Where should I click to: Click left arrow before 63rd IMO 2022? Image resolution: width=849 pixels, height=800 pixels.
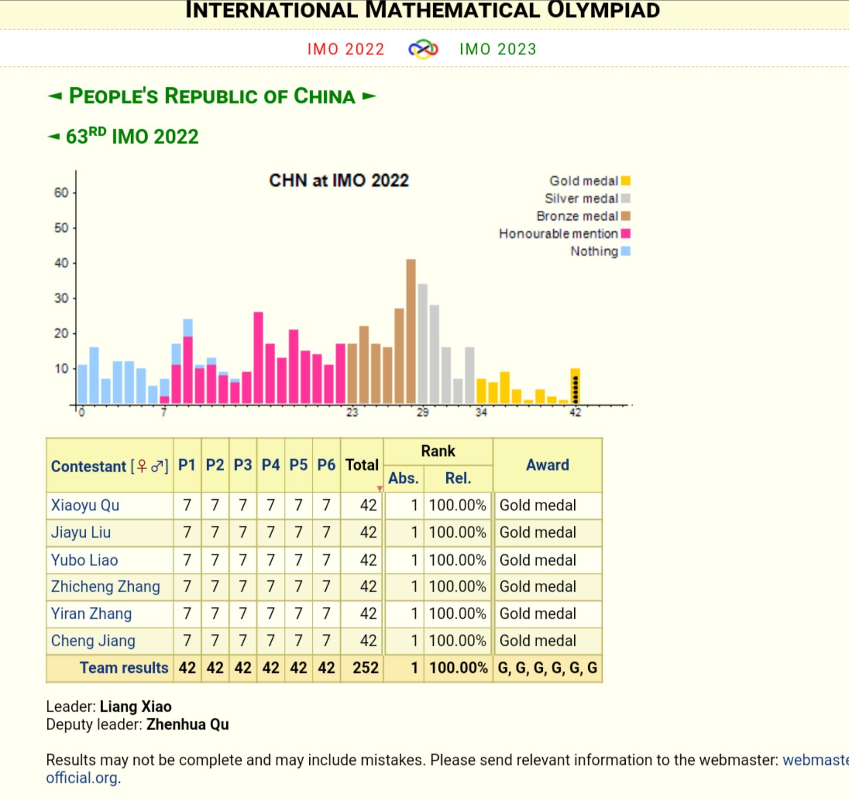(x=54, y=137)
